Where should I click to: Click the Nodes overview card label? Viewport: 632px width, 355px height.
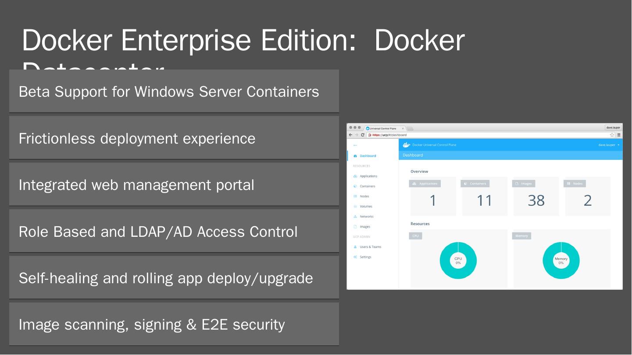575,183
